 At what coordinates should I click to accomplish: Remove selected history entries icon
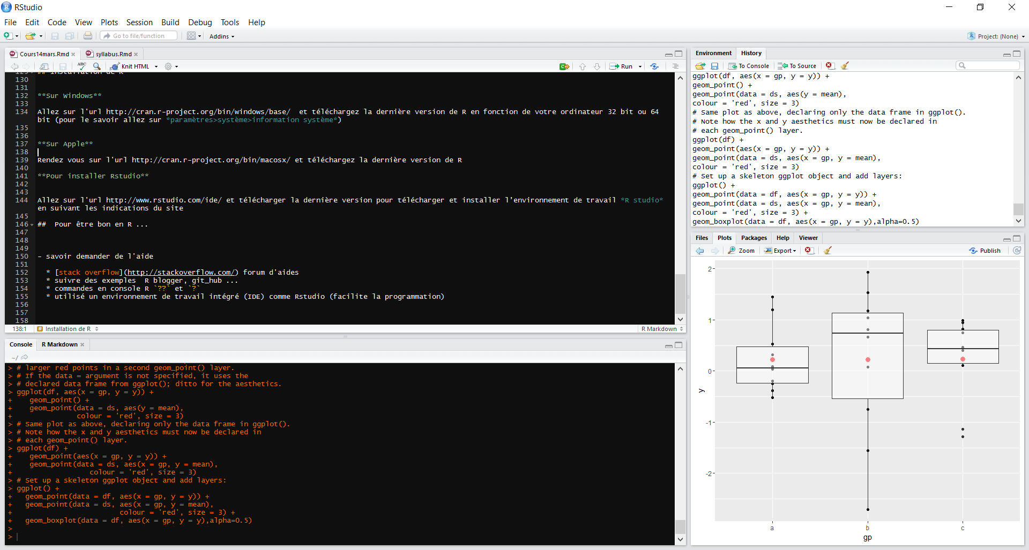pos(830,66)
